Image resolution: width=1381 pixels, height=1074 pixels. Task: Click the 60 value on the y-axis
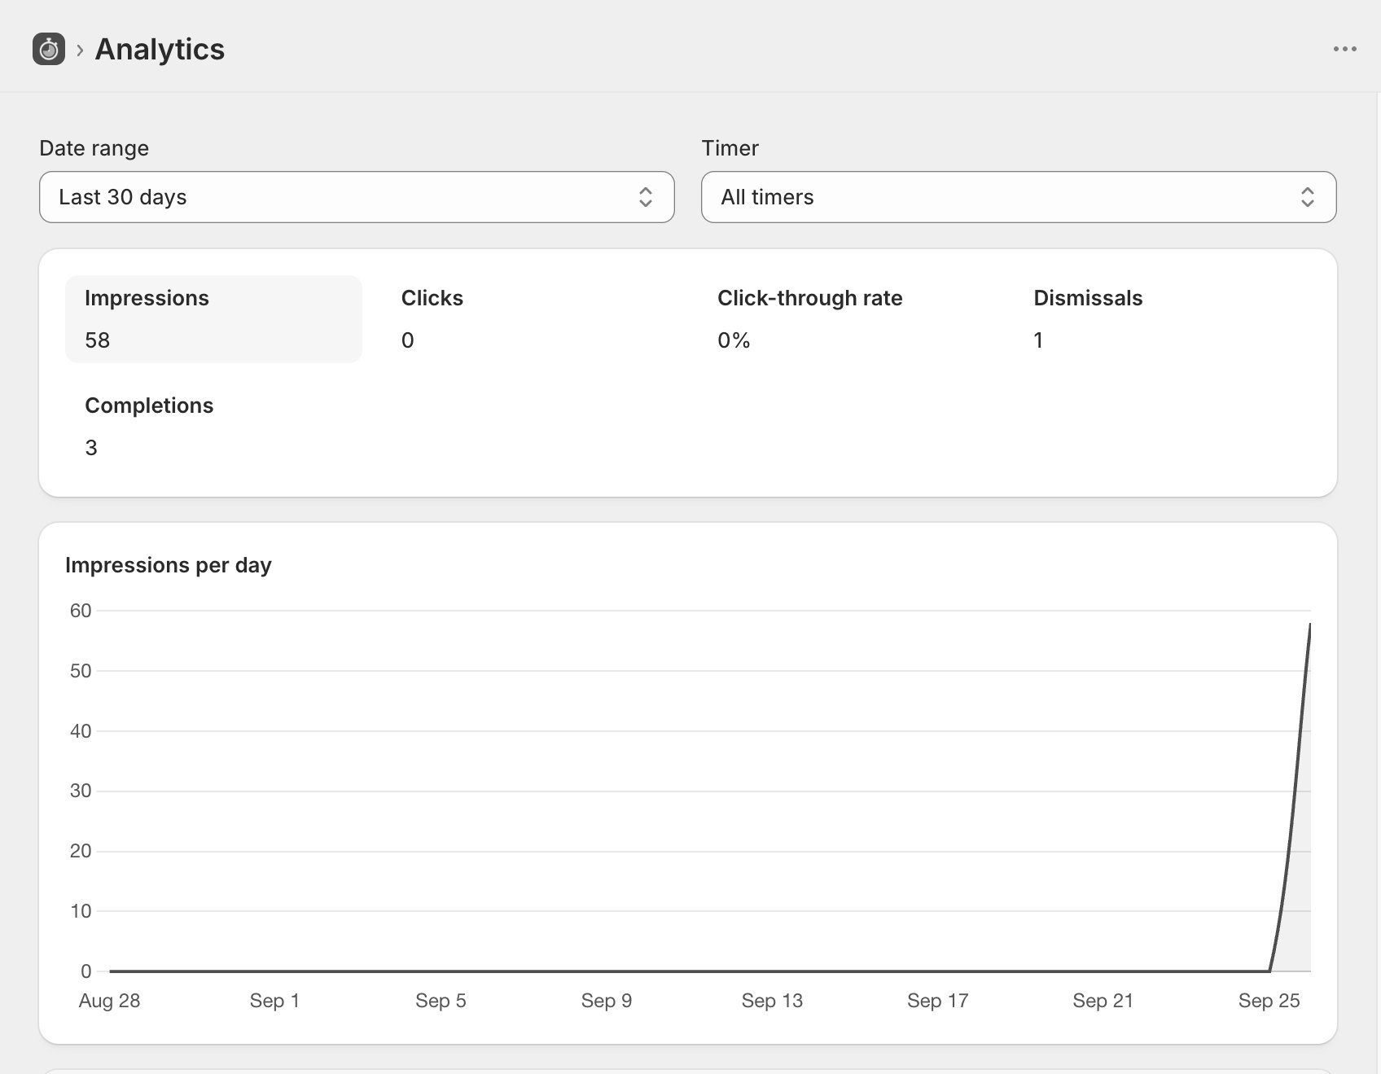coord(81,611)
